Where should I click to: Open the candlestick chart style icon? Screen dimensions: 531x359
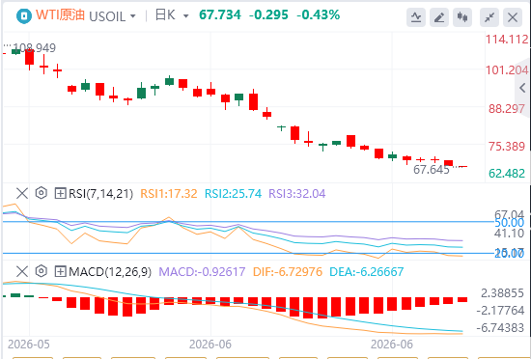462,17
